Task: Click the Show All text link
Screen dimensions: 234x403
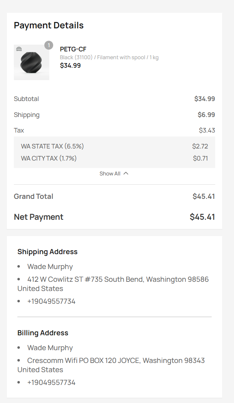Action: (110, 174)
